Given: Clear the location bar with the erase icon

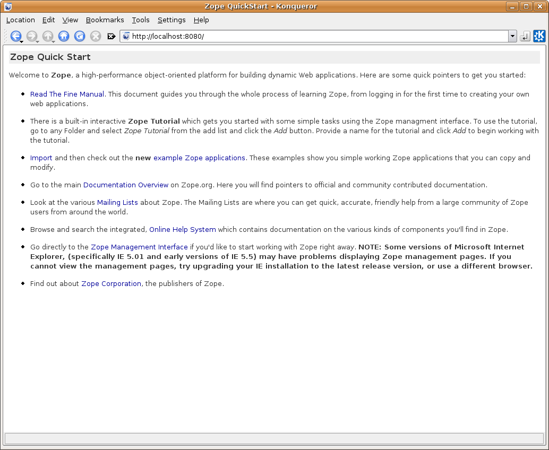Looking at the screenshot, I should [111, 36].
